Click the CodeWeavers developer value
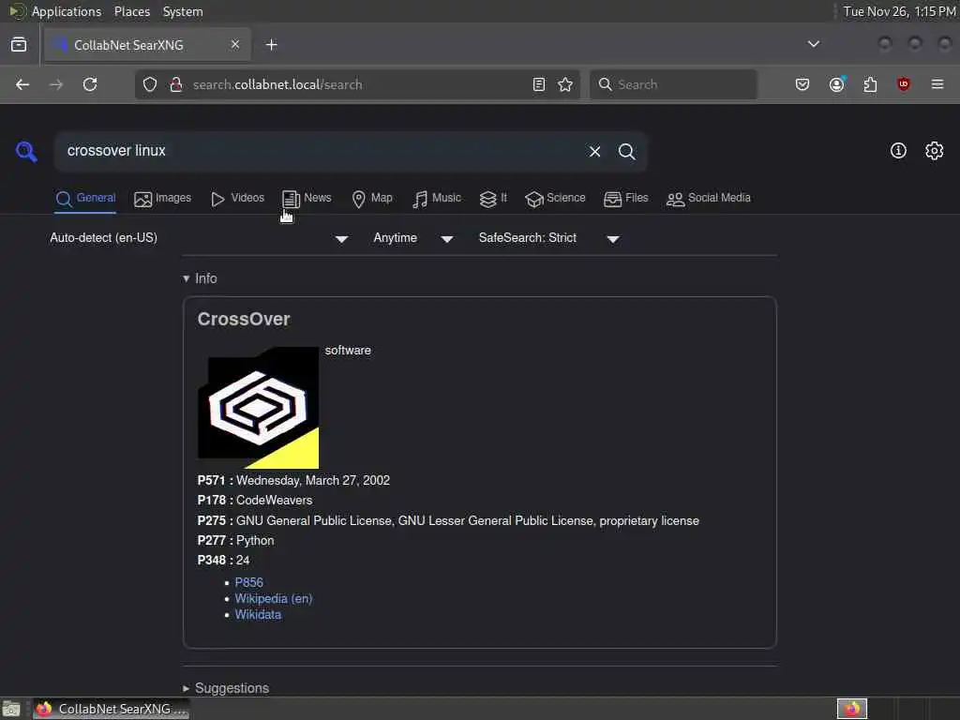The height and width of the screenshot is (720, 960). point(274,501)
